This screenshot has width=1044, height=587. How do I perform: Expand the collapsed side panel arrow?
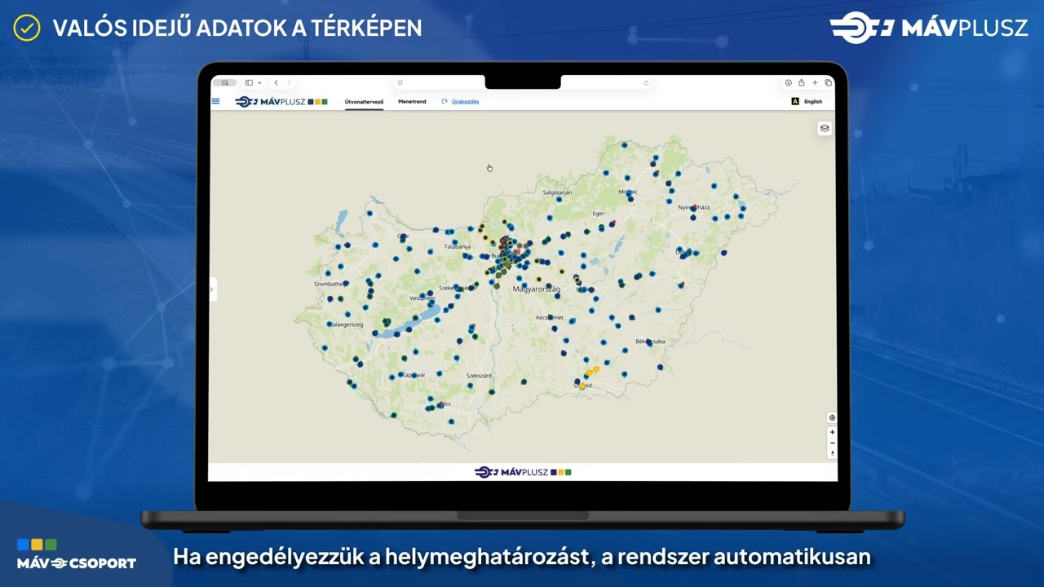[x=212, y=289]
